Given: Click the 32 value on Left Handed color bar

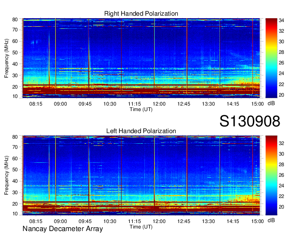Looking at the screenshot, I should (x=281, y=143).
